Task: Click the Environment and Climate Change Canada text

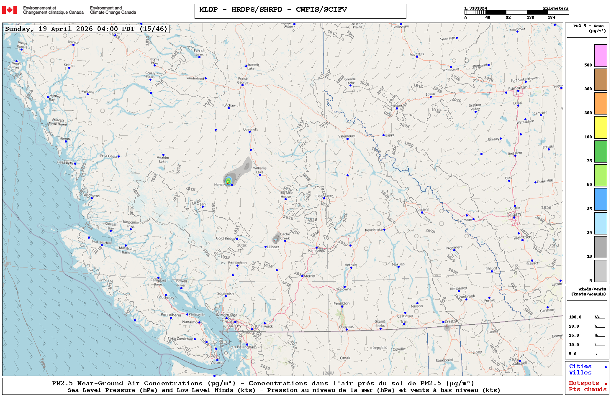Action: point(113,10)
